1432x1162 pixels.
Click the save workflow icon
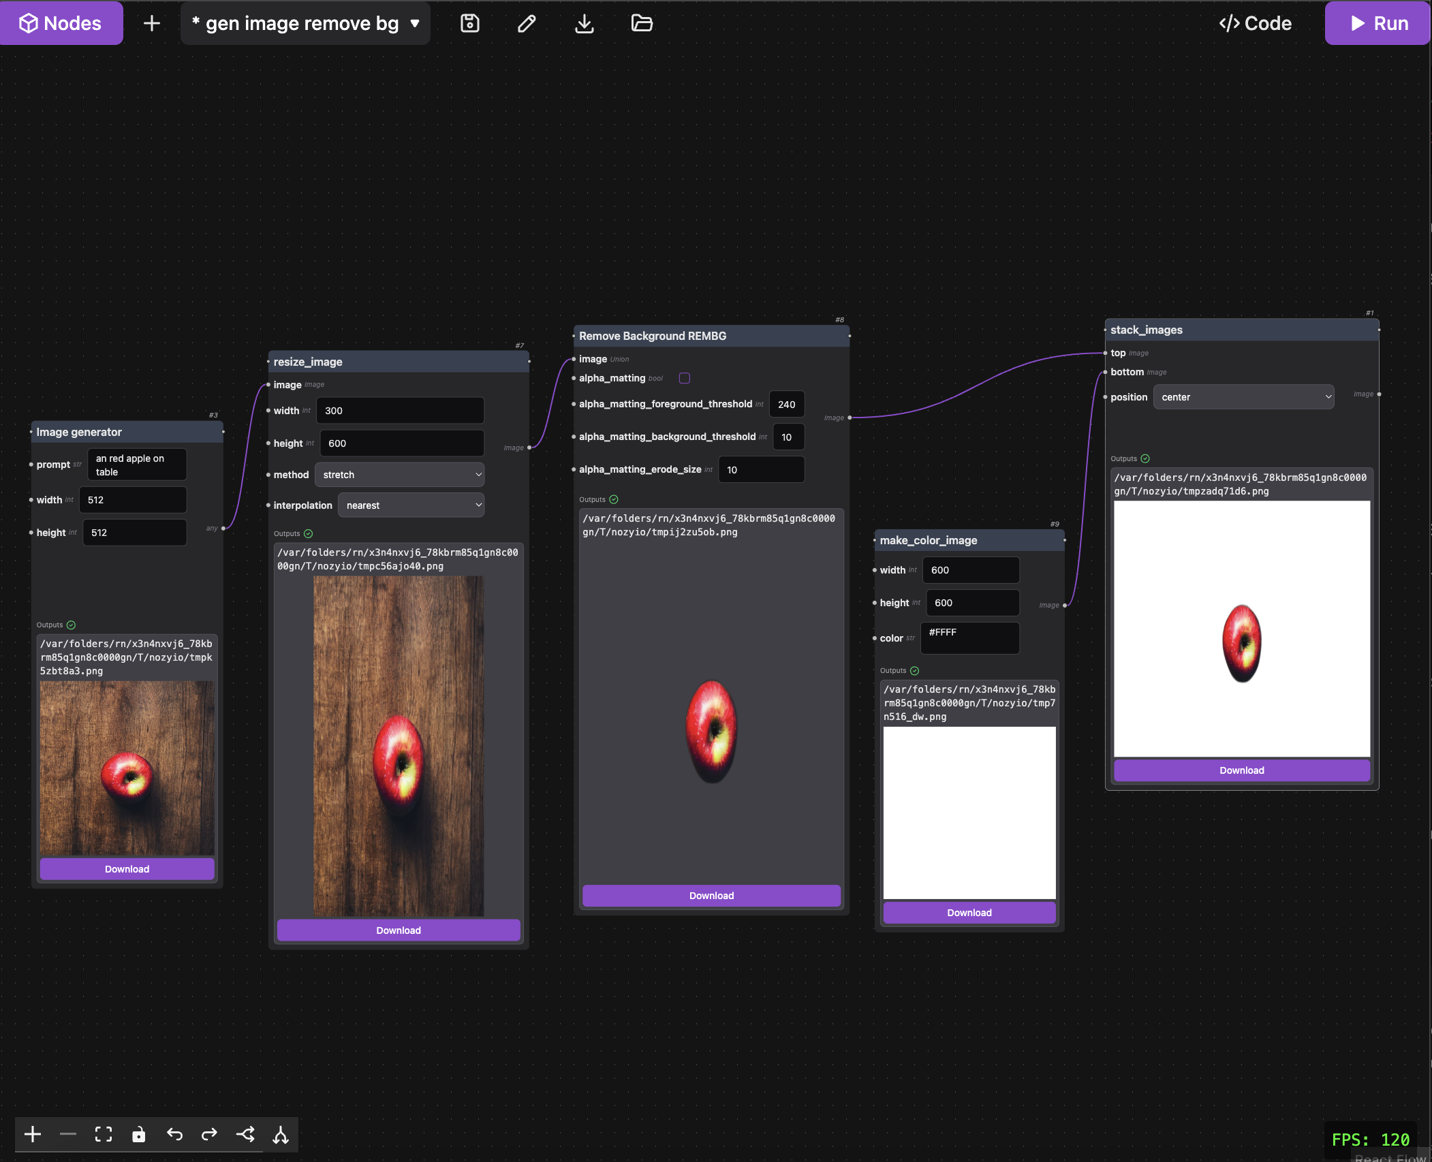coord(470,23)
